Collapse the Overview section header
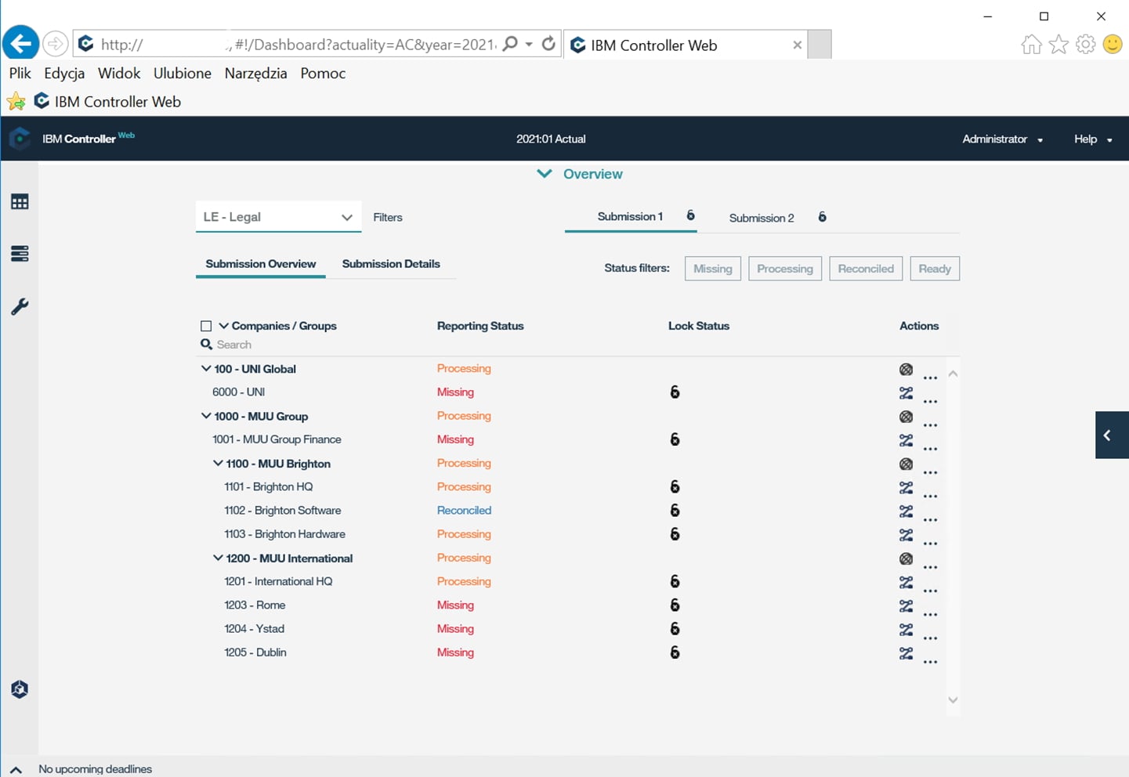 pyautogui.click(x=580, y=174)
